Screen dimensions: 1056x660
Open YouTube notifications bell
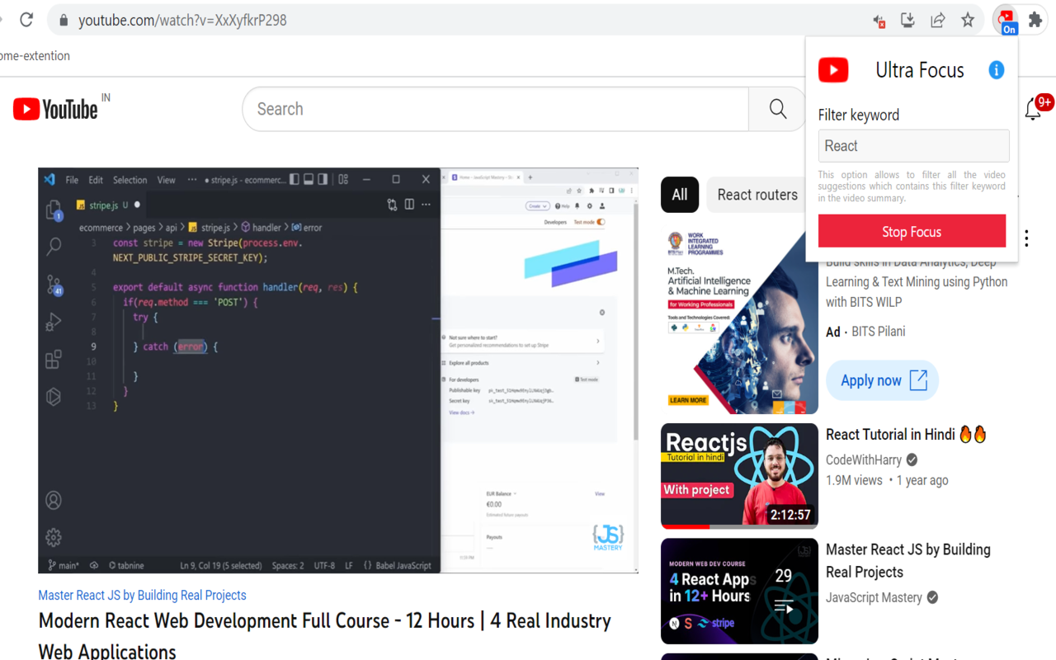pyautogui.click(x=1033, y=109)
